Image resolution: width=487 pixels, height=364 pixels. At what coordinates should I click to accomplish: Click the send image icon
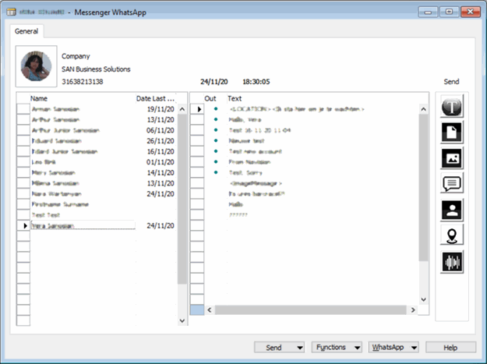(452, 158)
